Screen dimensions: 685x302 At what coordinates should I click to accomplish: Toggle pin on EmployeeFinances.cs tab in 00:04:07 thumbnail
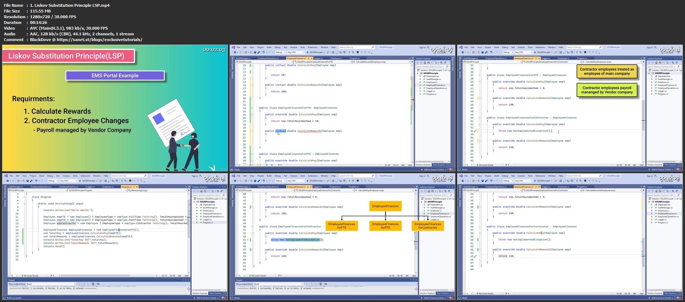click(309, 58)
